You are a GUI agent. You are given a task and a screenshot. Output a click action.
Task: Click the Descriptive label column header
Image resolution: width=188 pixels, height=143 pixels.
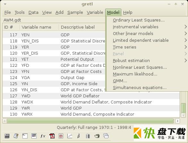(x=82, y=27)
